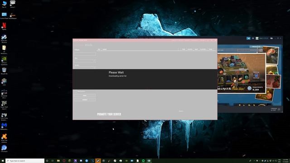This screenshot has height=163, width=290.
Task: Click Your Points coin icon in Steam
Action: (250, 88)
